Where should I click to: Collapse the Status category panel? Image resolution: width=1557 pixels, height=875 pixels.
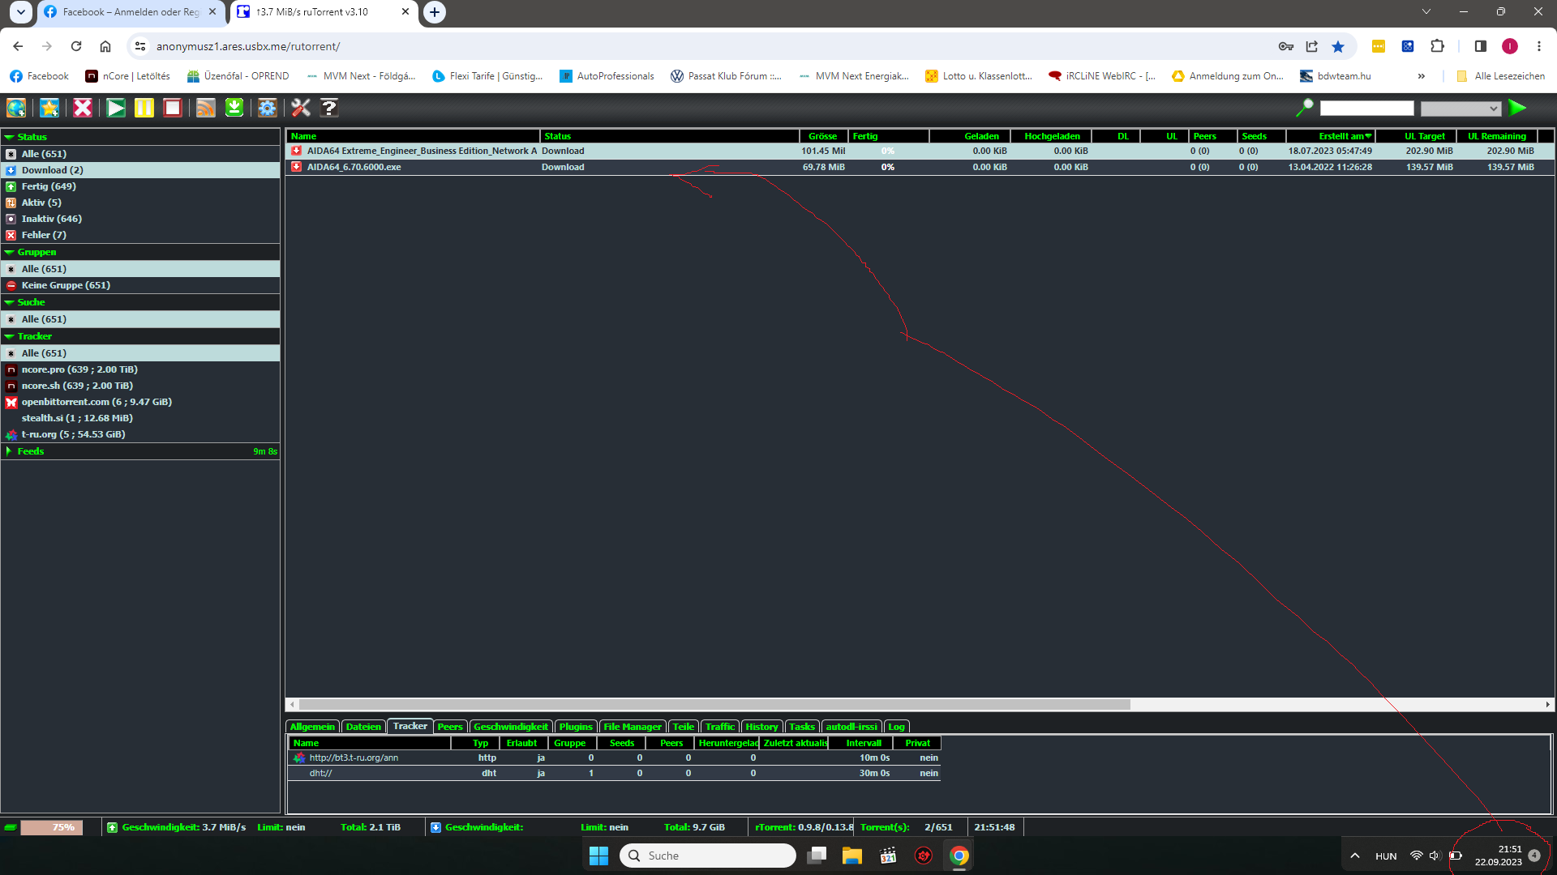(140, 137)
